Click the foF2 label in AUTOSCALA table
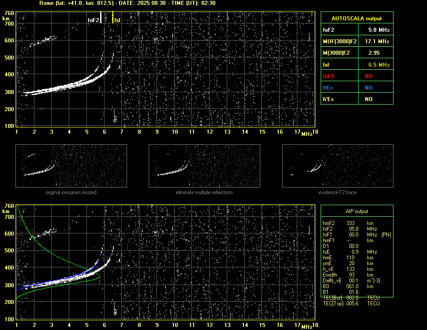This screenshot has height=330, width=427. click(x=329, y=30)
